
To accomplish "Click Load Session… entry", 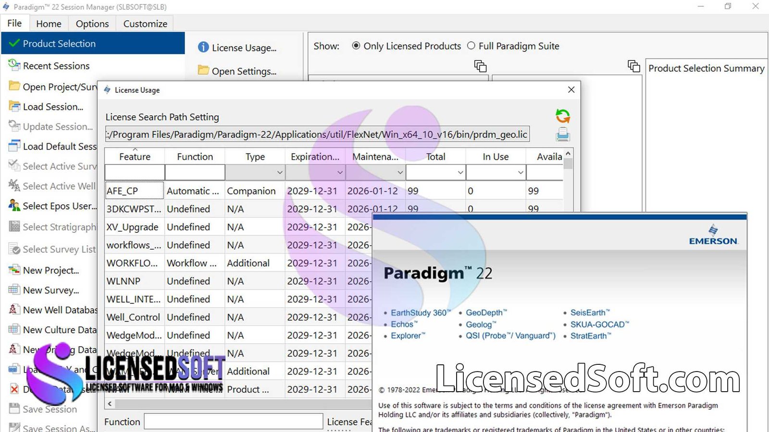I will click(x=53, y=107).
